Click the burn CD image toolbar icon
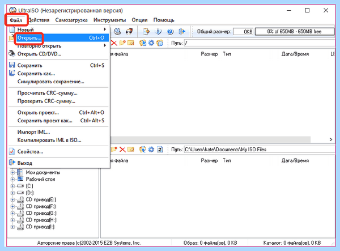Viewport: 340px width, 251px height. point(129,32)
